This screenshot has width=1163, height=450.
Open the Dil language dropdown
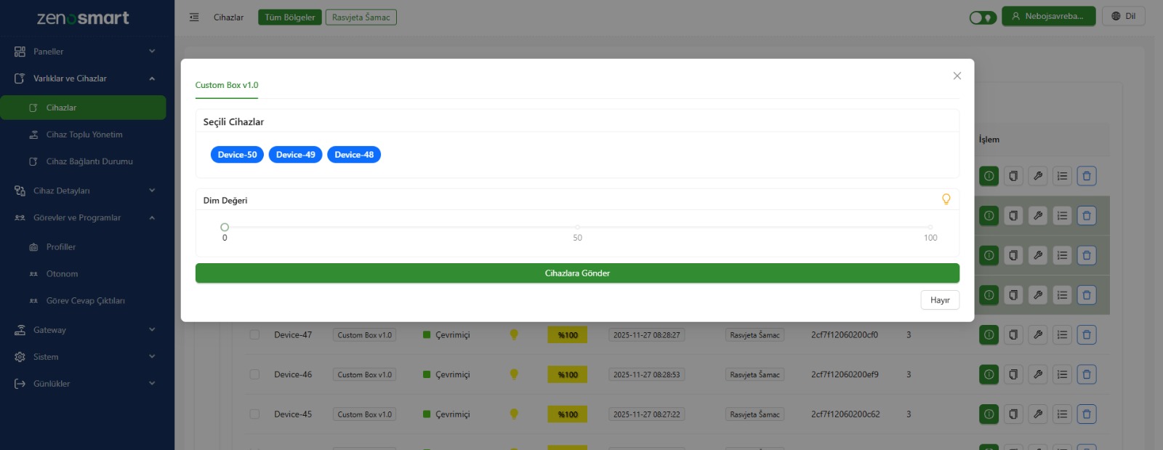click(1123, 17)
